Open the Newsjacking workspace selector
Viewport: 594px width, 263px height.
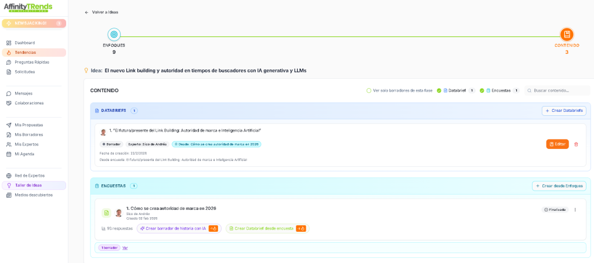(34, 23)
